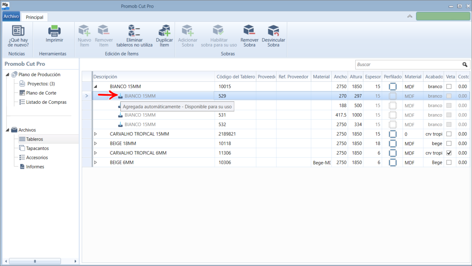Screen dimensions: 472x266
Task: Select Accesorios under Archivos
Action: click(x=37, y=158)
